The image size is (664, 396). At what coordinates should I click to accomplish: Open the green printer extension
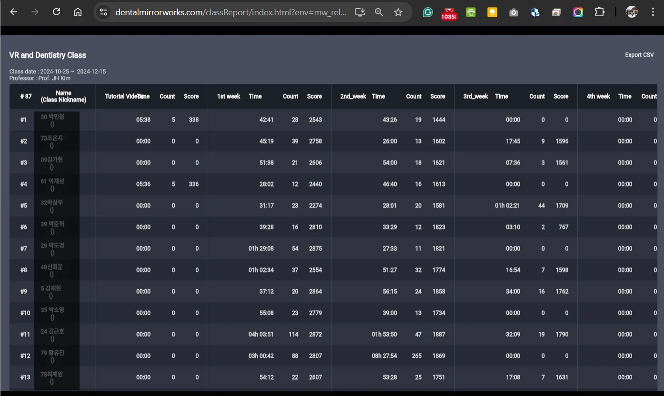pyautogui.click(x=471, y=12)
